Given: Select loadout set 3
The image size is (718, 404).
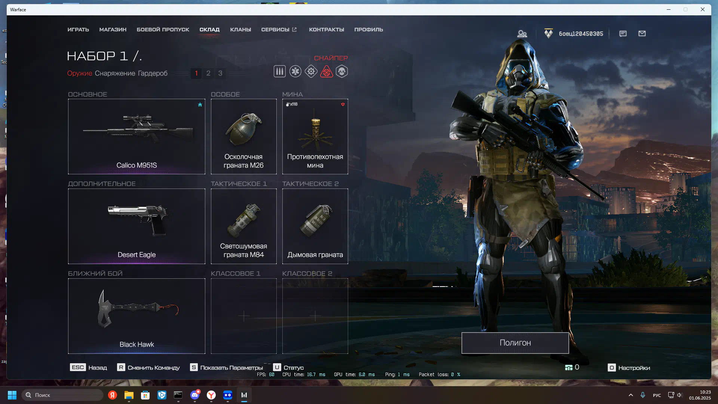Looking at the screenshot, I should pos(220,73).
